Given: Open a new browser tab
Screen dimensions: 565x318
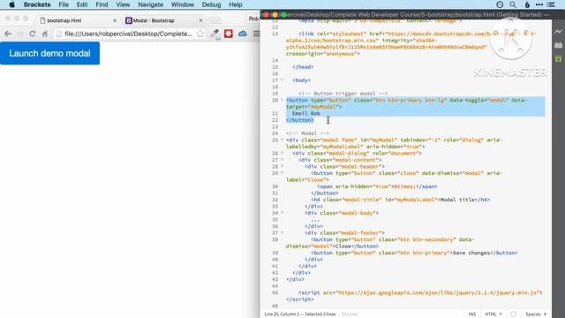Looking at the screenshot, I should point(215,20).
